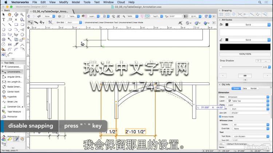273x153 pixels.
Task: Open the Apple menu
Action: 6,2
